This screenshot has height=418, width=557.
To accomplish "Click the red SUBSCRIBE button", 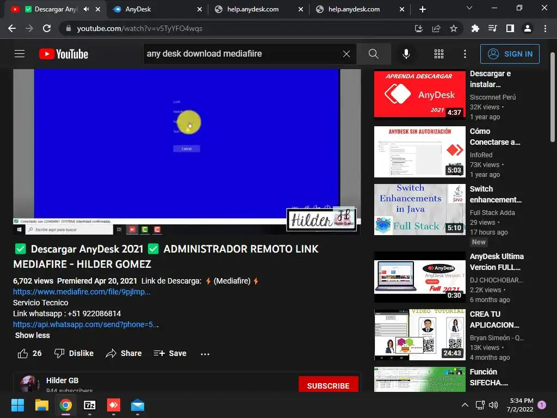I will (x=328, y=385).
